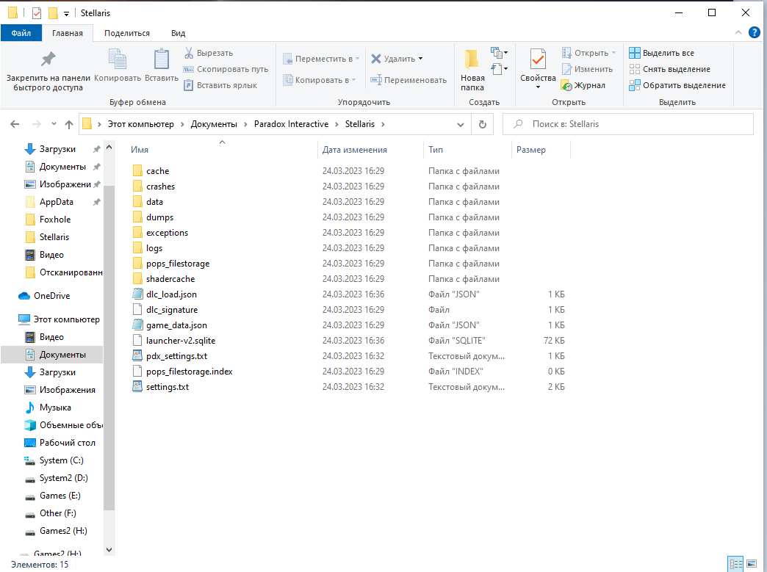Screen dimensions: 767x572
Task: Switch to Поделиться ribbon tab
Action: pyautogui.click(x=126, y=33)
